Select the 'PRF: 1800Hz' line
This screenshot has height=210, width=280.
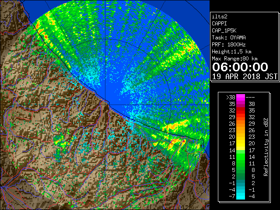(229, 45)
